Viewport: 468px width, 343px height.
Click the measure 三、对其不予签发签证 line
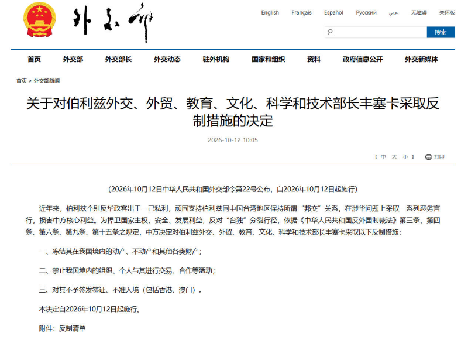pyautogui.click(x=121, y=290)
